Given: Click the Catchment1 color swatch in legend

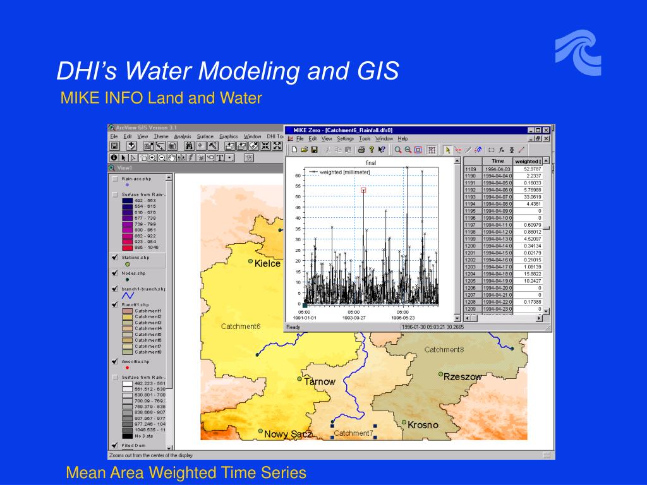Looking at the screenshot, I should 127,311.
